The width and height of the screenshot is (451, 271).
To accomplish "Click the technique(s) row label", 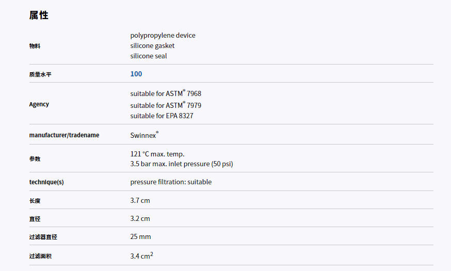I will pyautogui.click(x=46, y=182).
